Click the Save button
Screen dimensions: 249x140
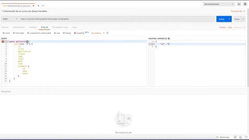(x=237, y=19)
